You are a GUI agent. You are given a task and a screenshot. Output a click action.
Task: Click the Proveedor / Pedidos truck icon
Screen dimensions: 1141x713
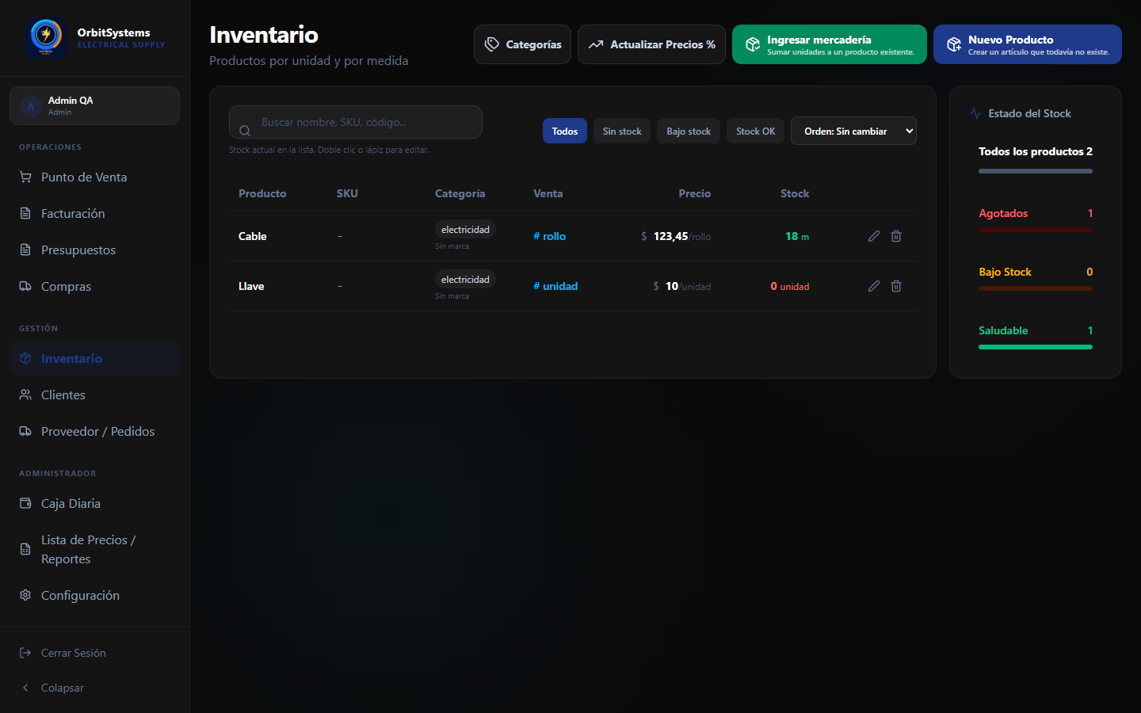[x=25, y=431]
